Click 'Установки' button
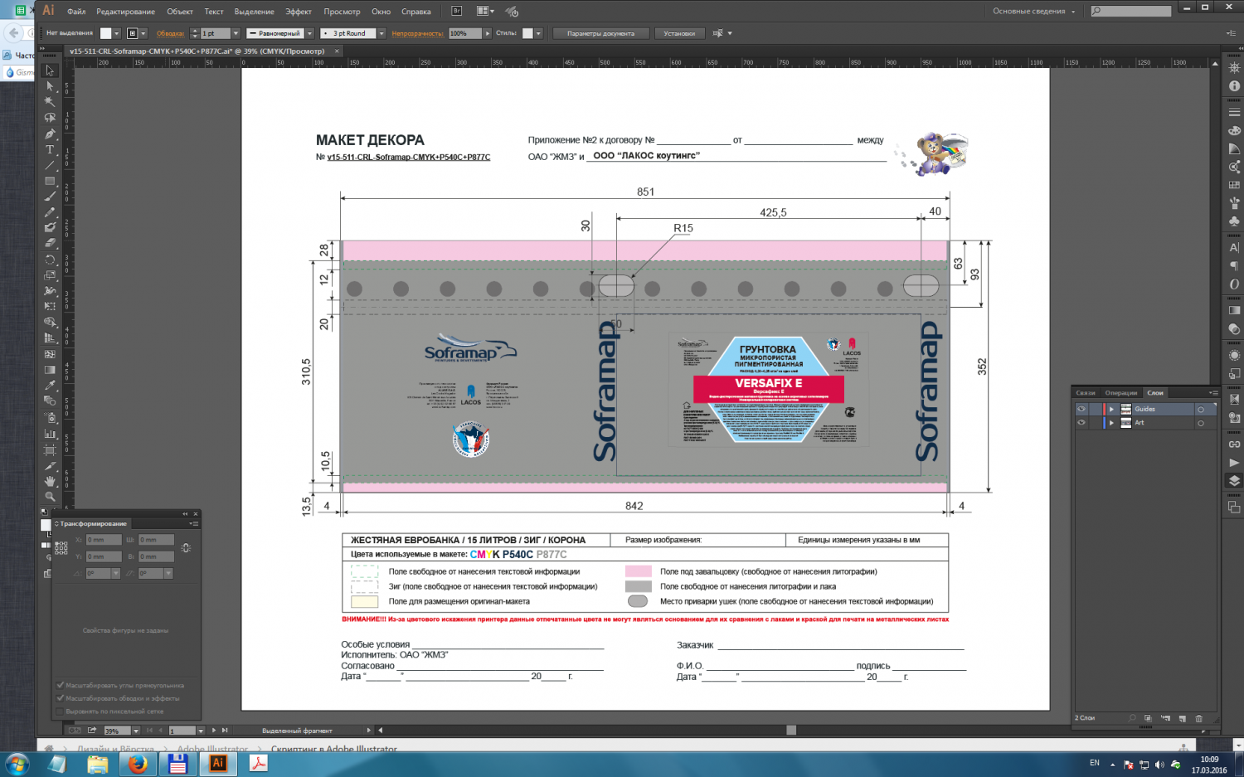This screenshot has width=1244, height=777. pyautogui.click(x=679, y=33)
